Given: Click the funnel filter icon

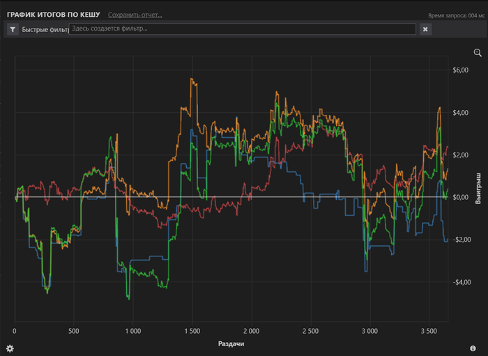Looking at the screenshot, I should point(13,29).
